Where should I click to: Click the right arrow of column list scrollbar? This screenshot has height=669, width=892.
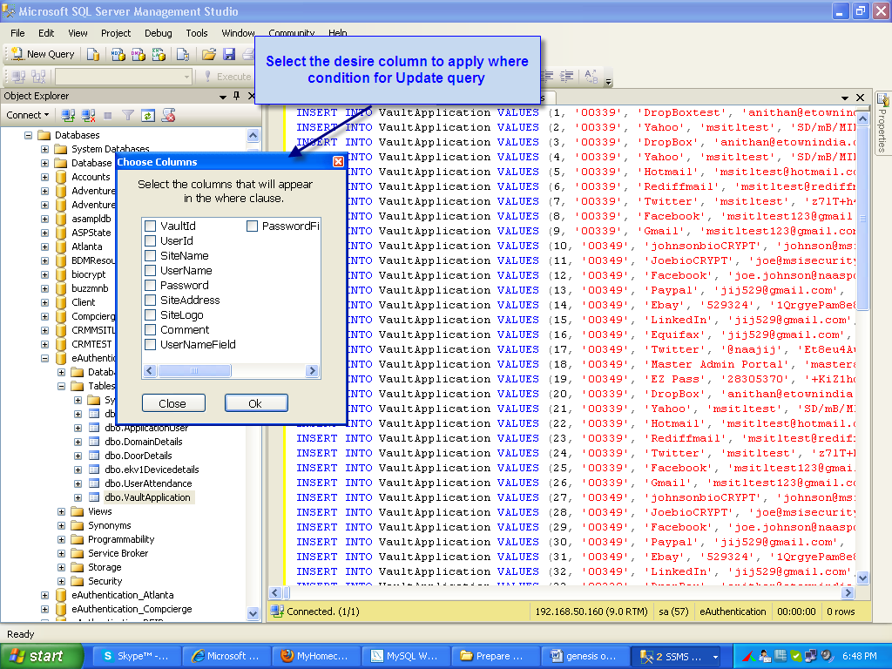click(x=312, y=371)
